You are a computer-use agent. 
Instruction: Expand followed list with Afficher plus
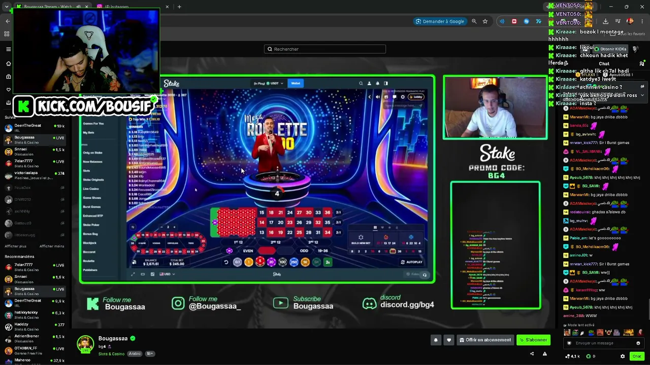coord(15,246)
